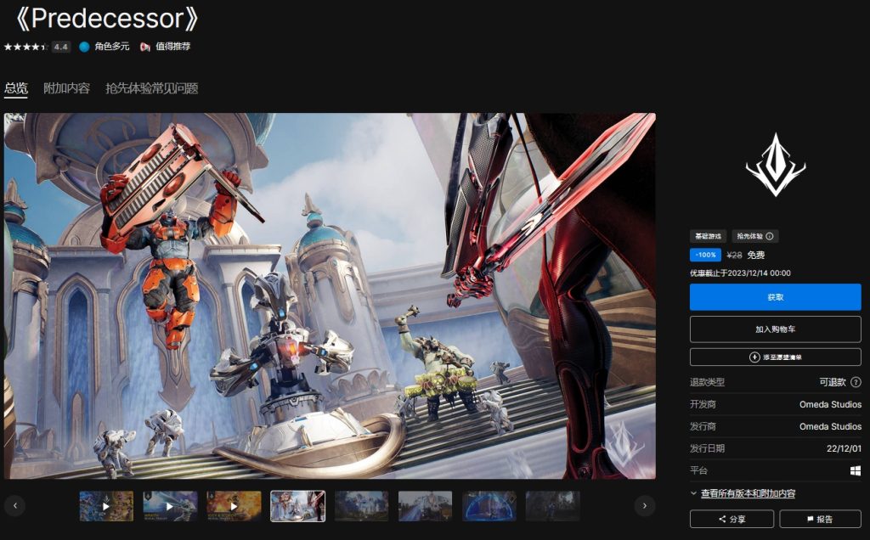This screenshot has height=540, width=870.
Task: Switch to the 总览 overview tab
Action: [x=16, y=88]
